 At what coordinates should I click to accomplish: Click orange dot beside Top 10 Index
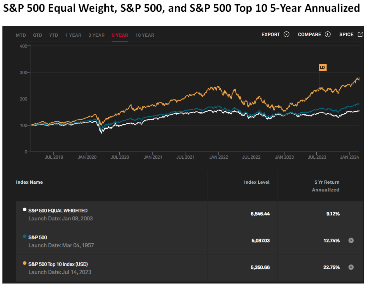(x=24, y=263)
